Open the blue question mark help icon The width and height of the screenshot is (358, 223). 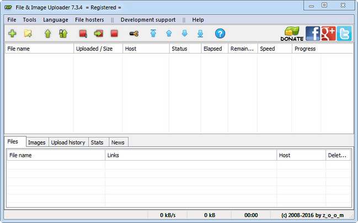[220, 34]
